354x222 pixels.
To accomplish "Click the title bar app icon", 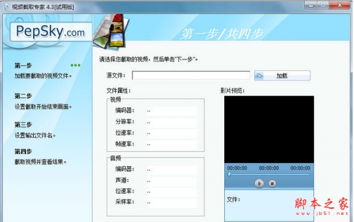I will tap(6, 7).
